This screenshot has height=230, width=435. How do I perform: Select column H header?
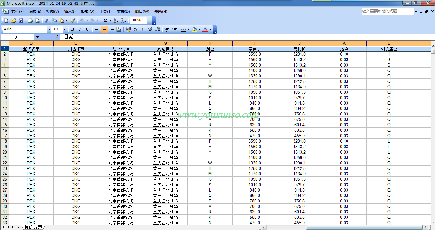tap(210, 43)
